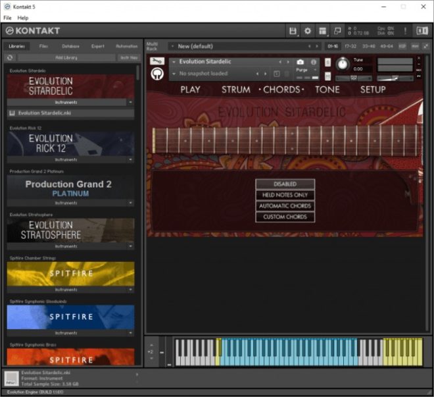Image resolution: width=434 pixels, height=397 pixels.
Task: Open the TONE page
Action: tap(327, 90)
